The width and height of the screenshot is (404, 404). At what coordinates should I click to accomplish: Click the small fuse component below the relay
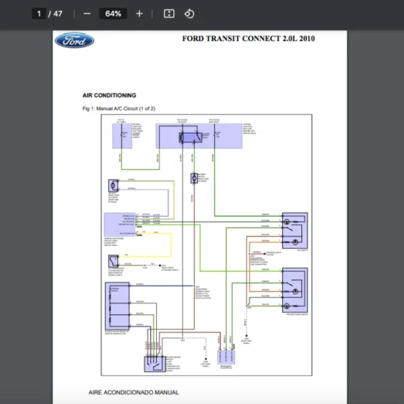194,178
